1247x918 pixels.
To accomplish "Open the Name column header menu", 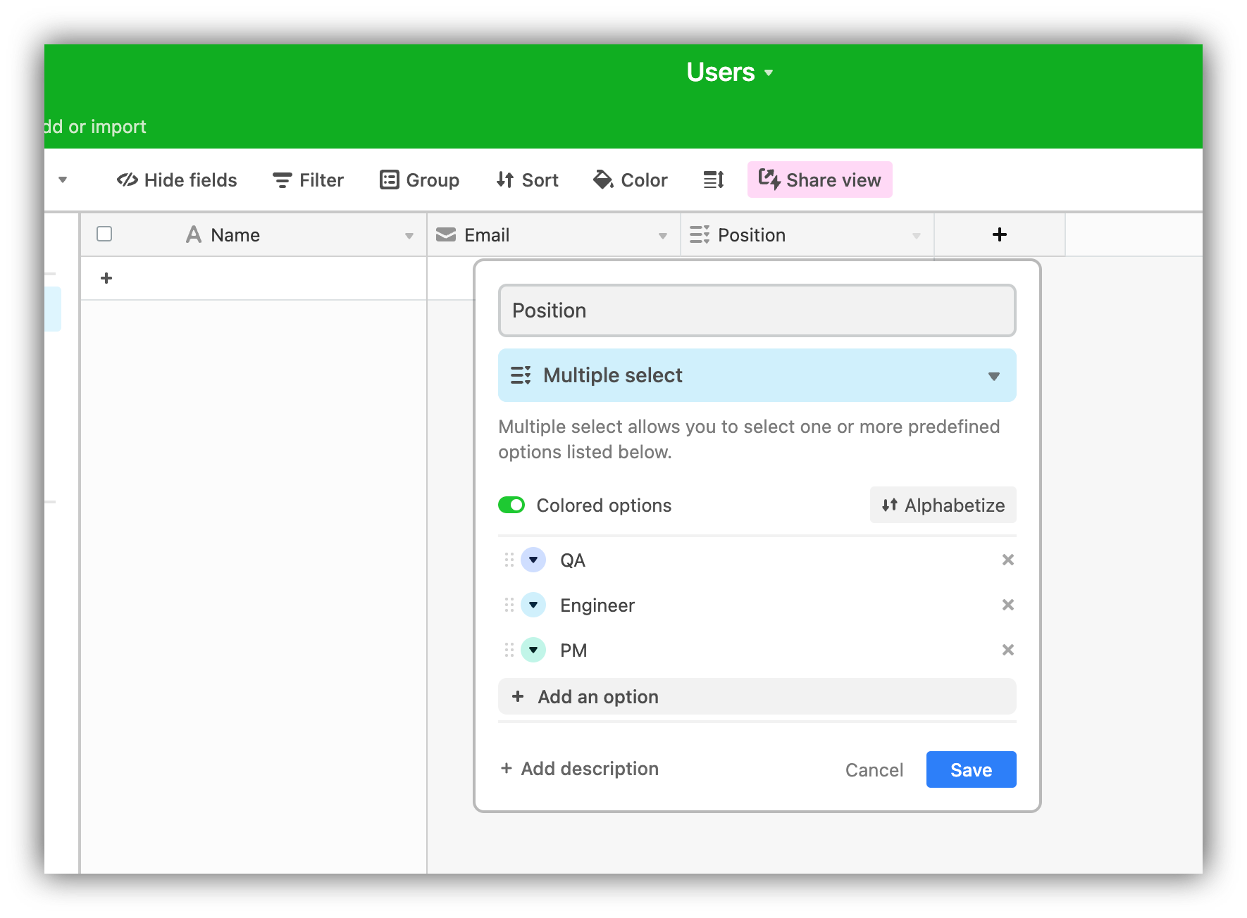I will 409,235.
